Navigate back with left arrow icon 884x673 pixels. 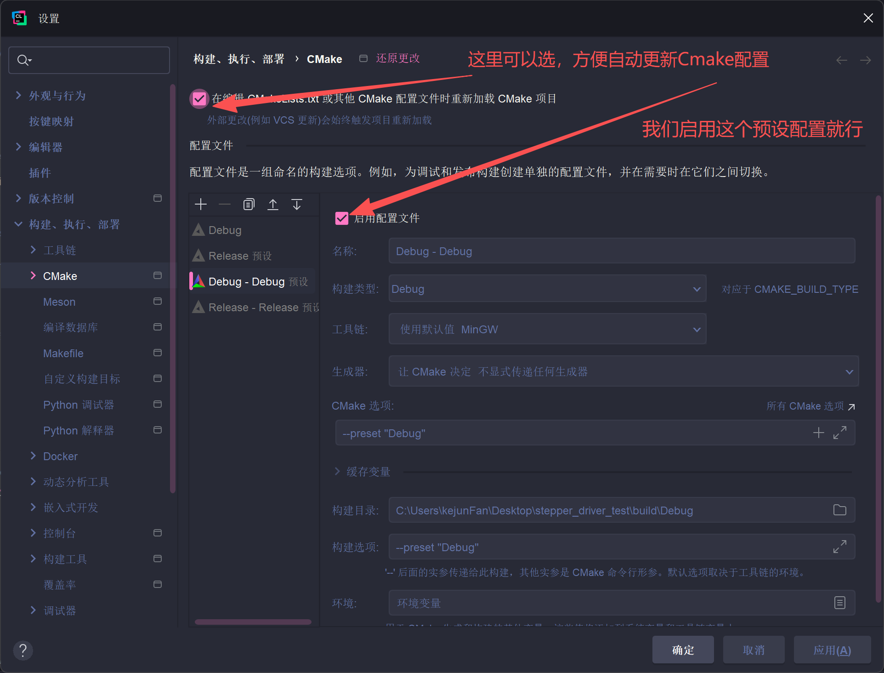pos(842,60)
